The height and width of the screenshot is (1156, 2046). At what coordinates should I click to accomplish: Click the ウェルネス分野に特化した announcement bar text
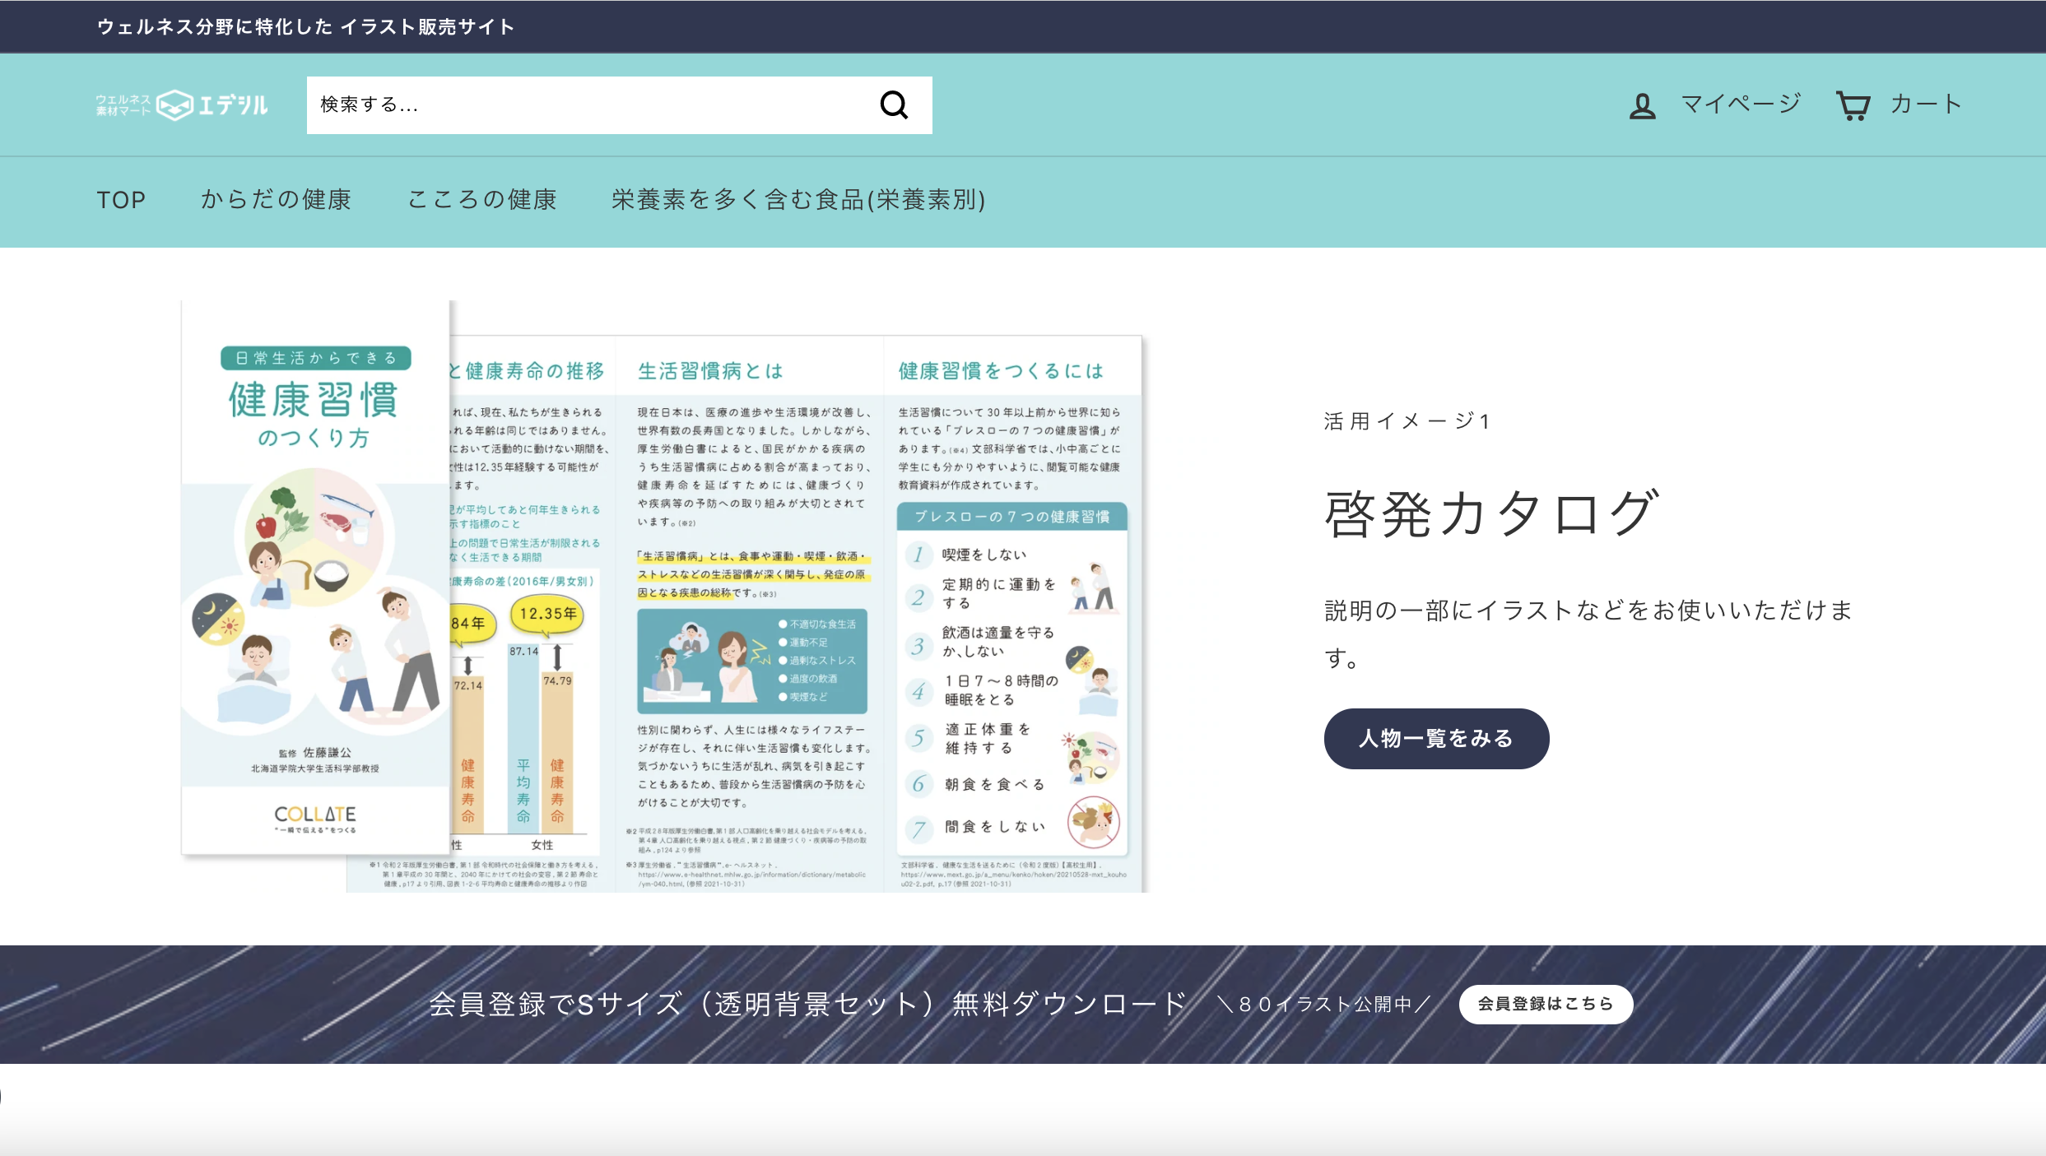click(305, 27)
